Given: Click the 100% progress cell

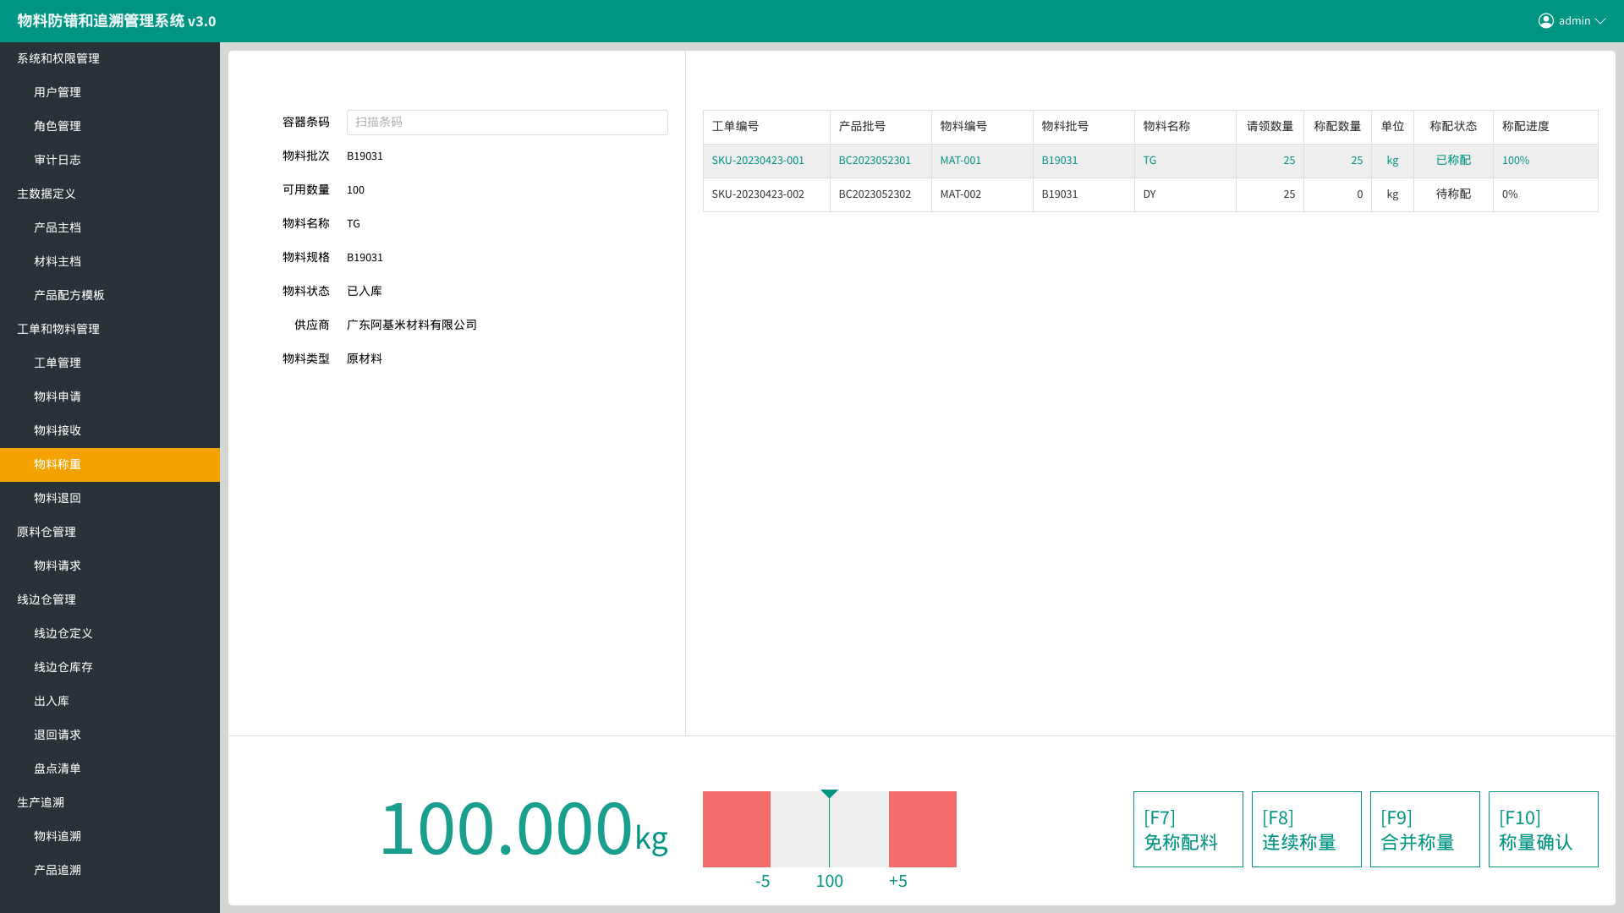Looking at the screenshot, I should pos(1545,161).
